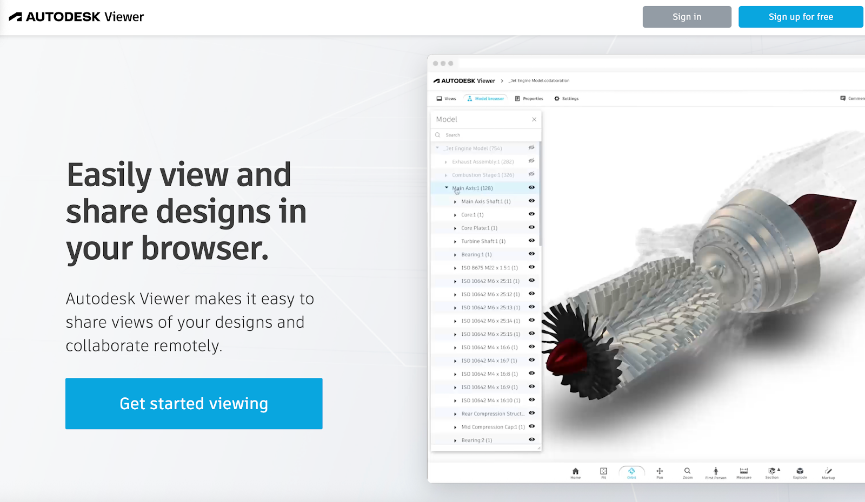
Task: Open the Views tab
Action: (446, 99)
